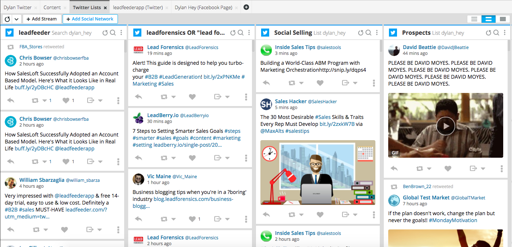Expand the refresh interval dropdown arrow
The height and width of the screenshot is (247, 512).
pyautogui.click(x=16, y=19)
